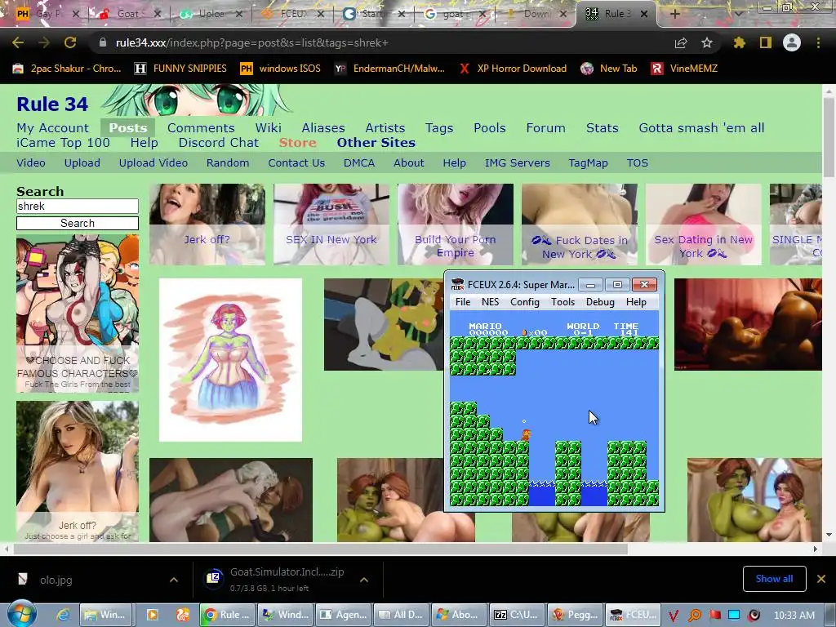Viewport: 836px width, 627px height.
Task: Click the orange magnifier tray icon
Action: click(695, 616)
